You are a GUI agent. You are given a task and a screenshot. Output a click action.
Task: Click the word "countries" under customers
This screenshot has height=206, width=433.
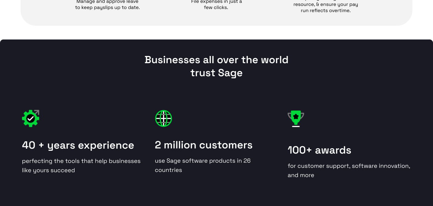(168, 170)
